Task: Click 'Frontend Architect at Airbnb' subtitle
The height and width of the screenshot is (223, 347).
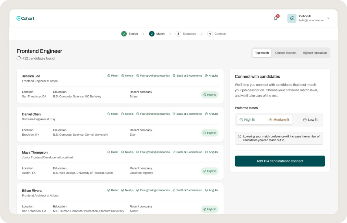Action: pyautogui.click(x=40, y=195)
